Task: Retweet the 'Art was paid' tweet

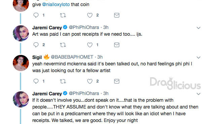Action: [63, 45]
